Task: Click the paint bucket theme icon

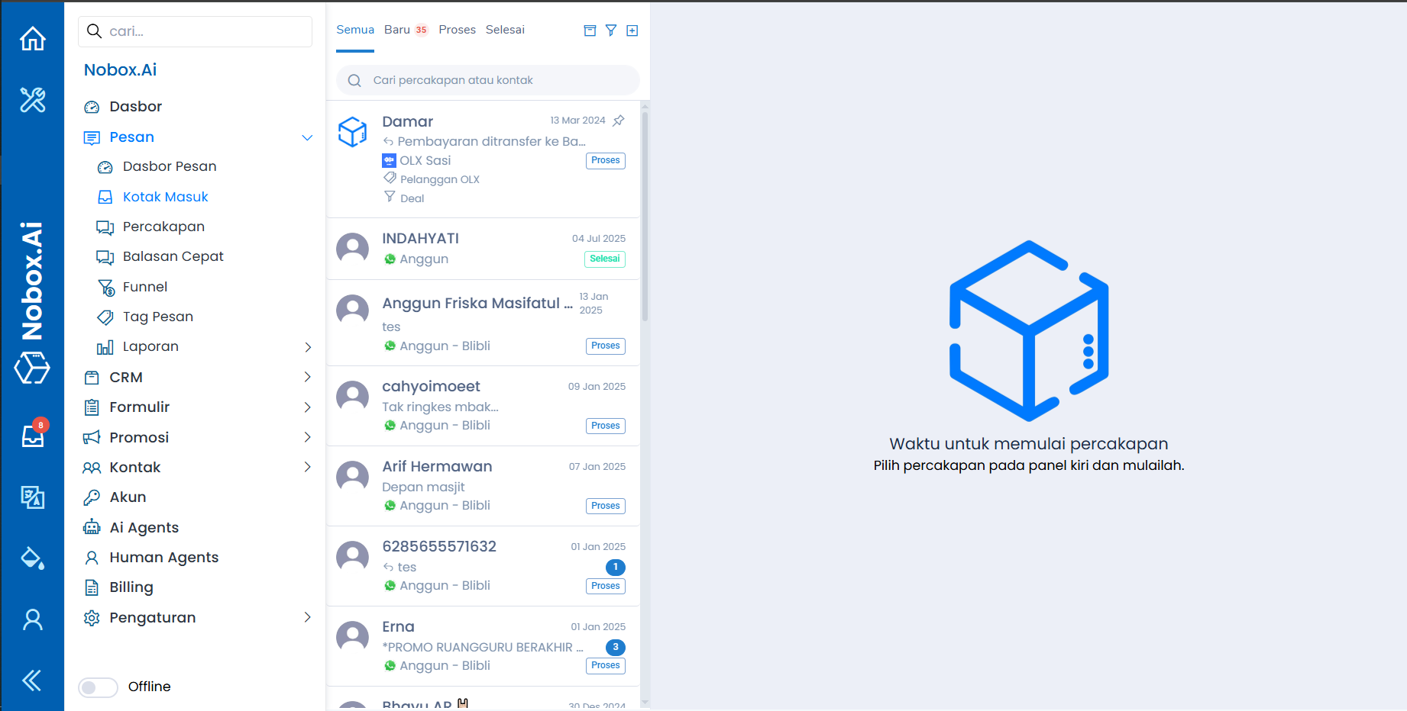Action: point(32,558)
